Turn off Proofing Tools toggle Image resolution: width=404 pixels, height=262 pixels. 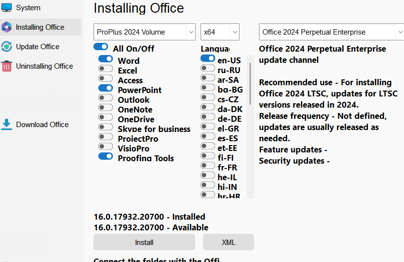point(105,156)
